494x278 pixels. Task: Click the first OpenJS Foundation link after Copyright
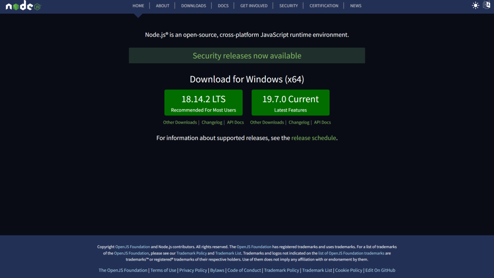133,247
